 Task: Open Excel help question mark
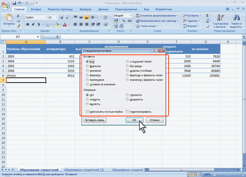228,9
